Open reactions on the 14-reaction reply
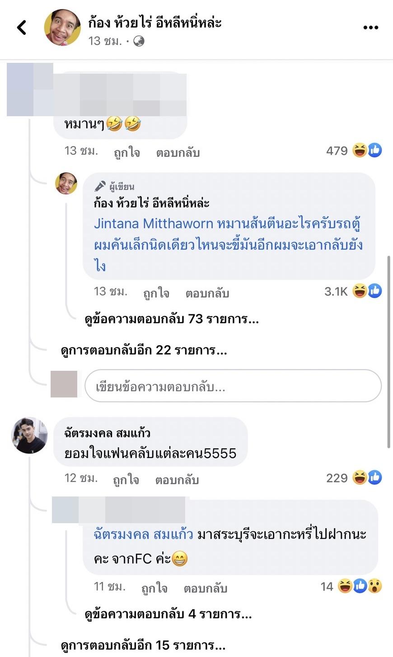This screenshot has width=393, height=657. click(351, 586)
